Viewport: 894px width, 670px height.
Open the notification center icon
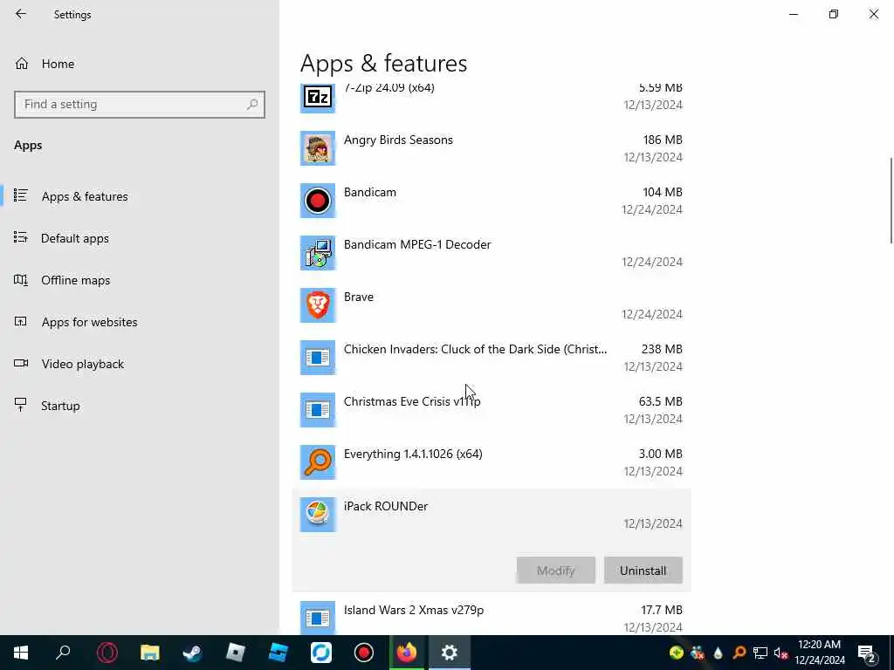coord(867,653)
